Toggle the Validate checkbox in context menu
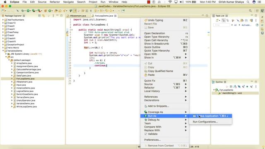 pos(146,134)
